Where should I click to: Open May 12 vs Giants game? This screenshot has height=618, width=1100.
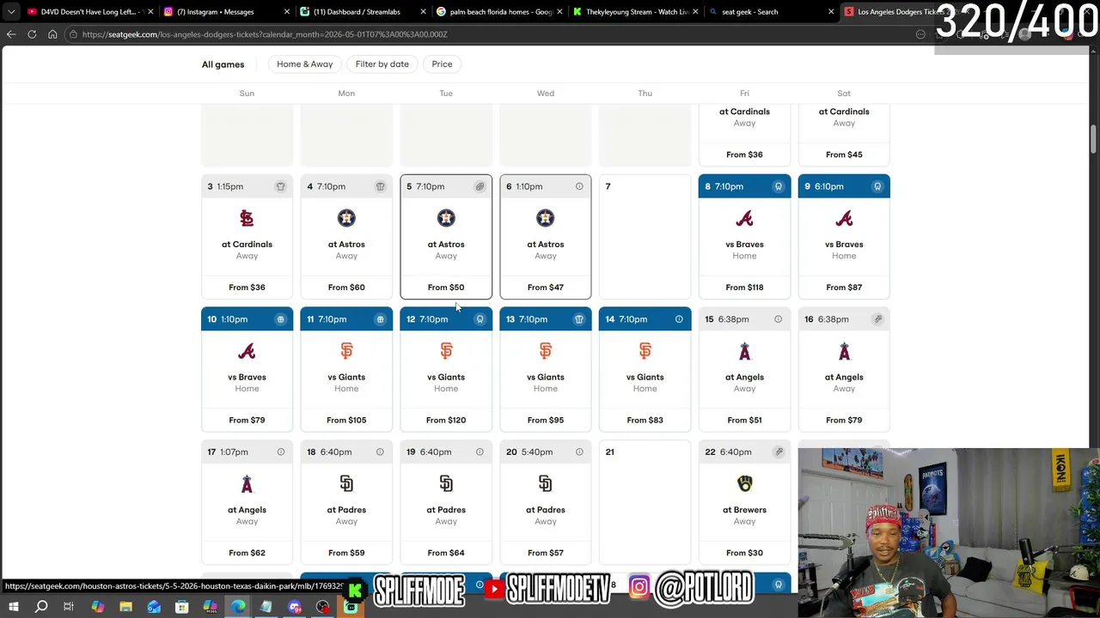[446, 369]
